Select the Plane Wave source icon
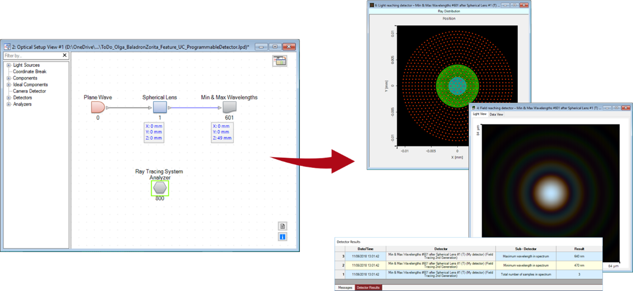This screenshot has height=291, width=633. 98,108
